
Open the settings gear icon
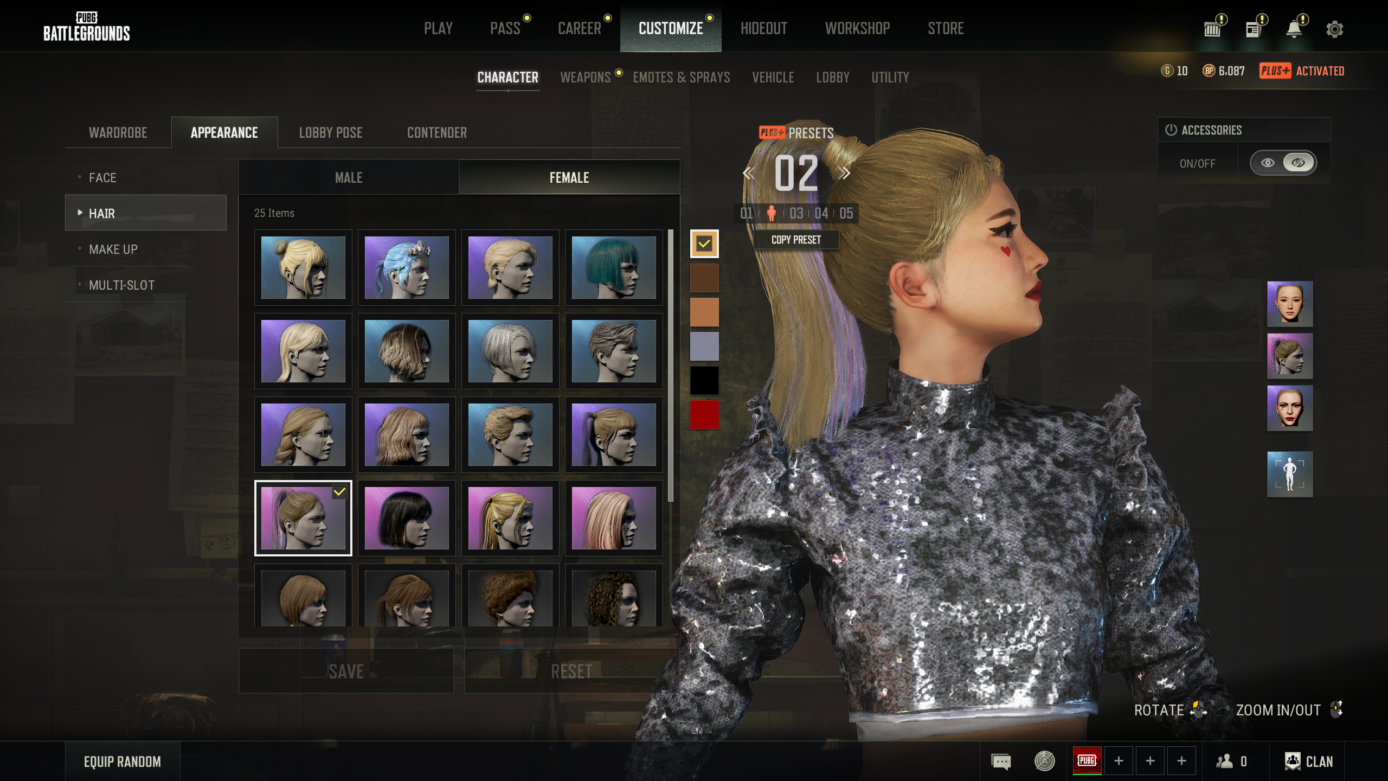[x=1334, y=29]
